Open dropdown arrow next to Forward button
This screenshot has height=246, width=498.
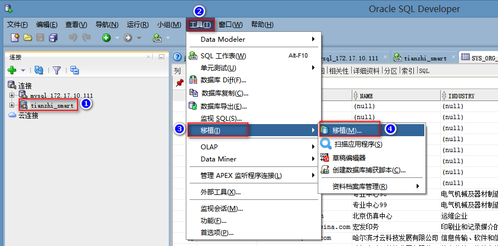(139, 38)
